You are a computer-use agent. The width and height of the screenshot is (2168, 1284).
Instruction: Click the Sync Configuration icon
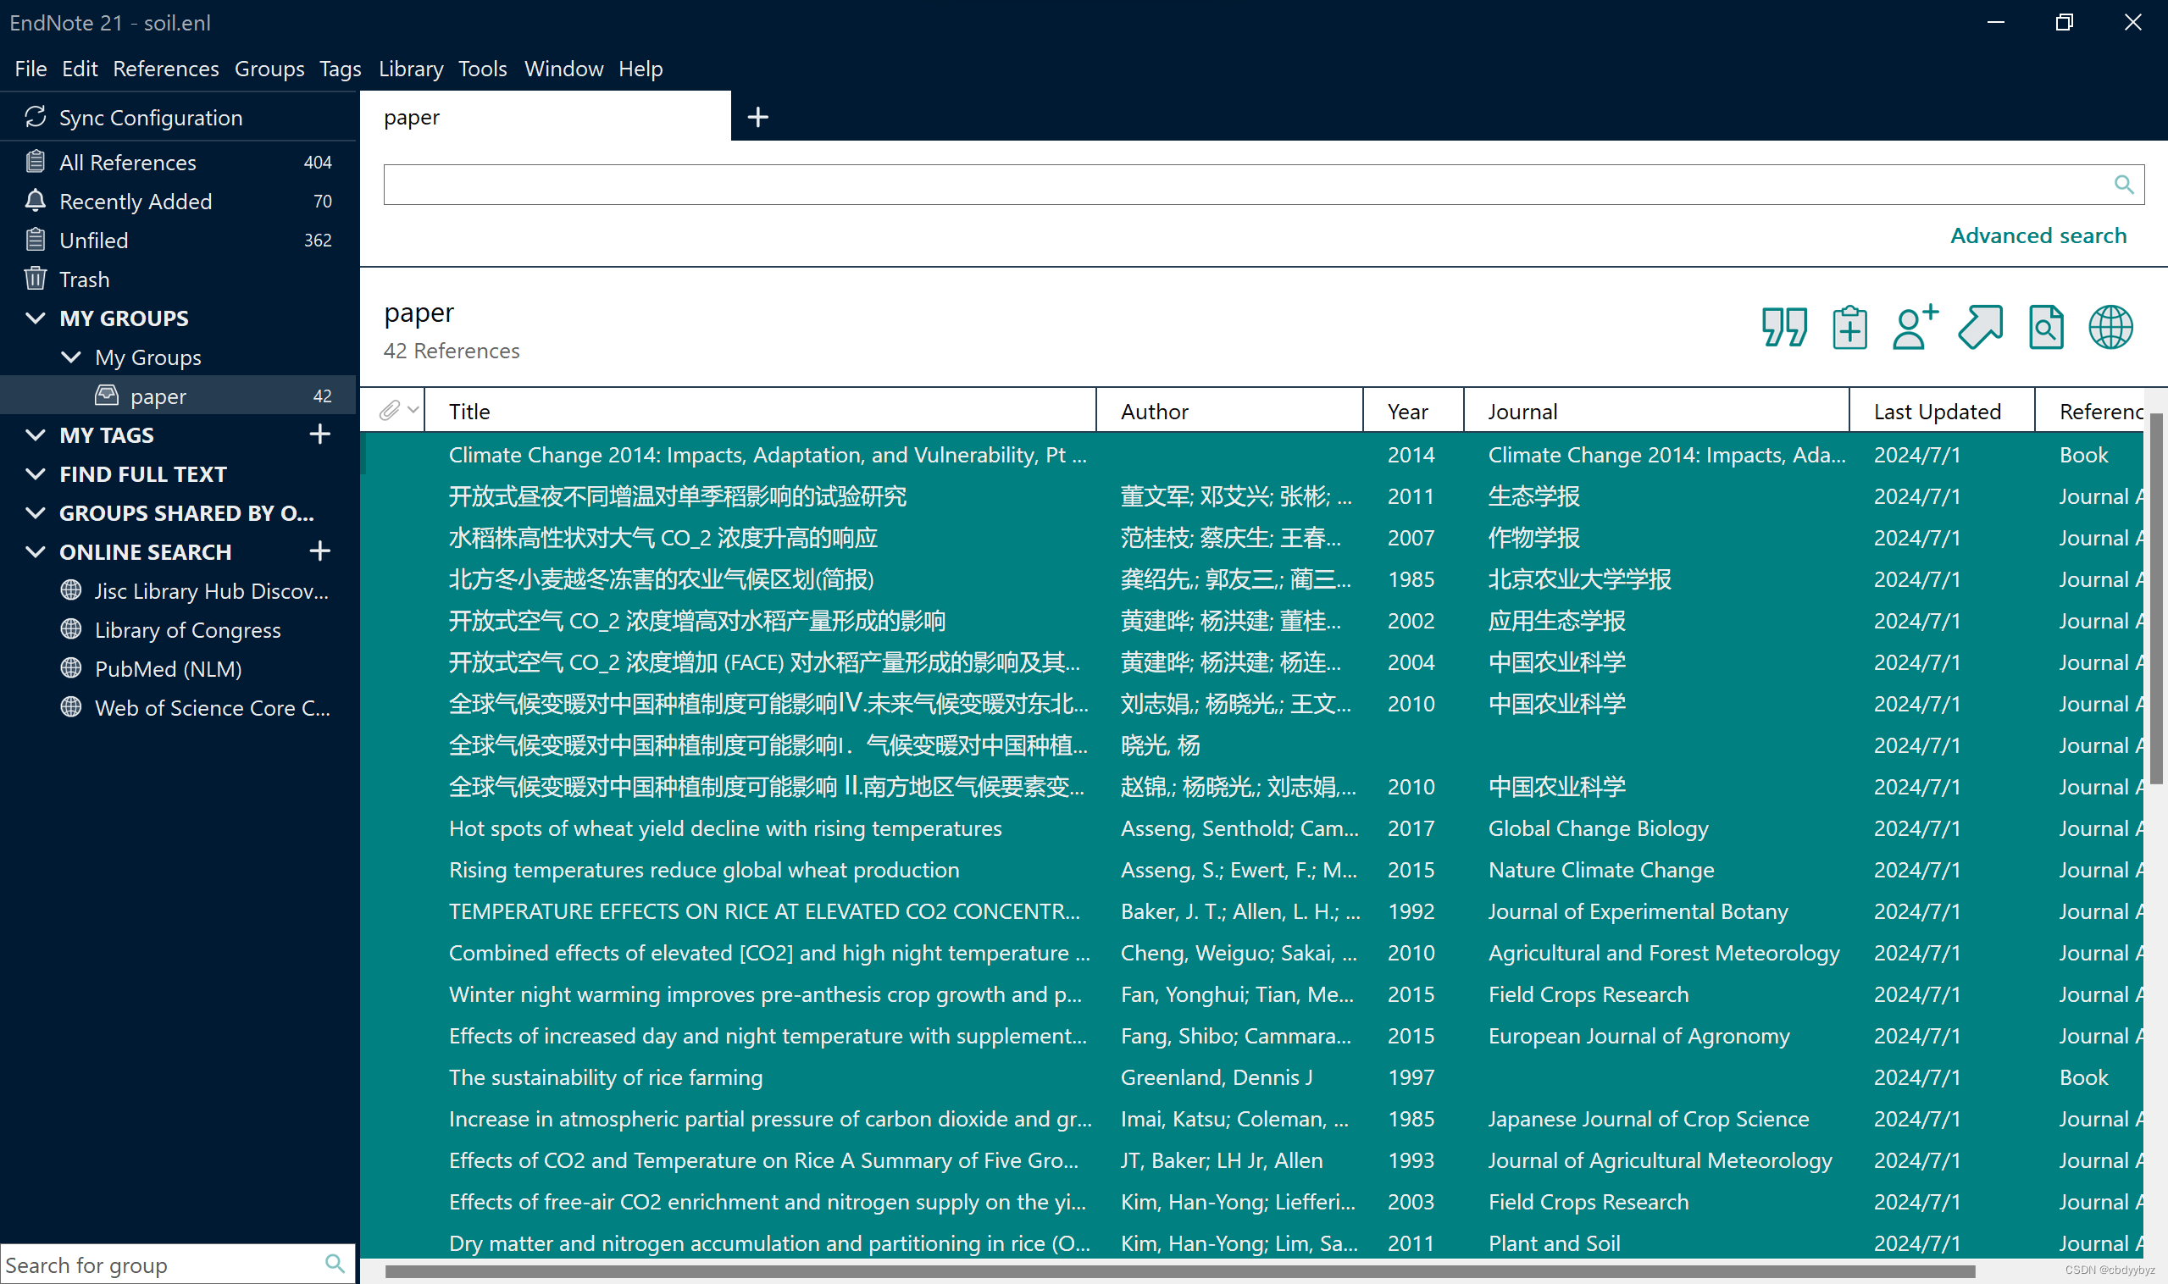[36, 117]
